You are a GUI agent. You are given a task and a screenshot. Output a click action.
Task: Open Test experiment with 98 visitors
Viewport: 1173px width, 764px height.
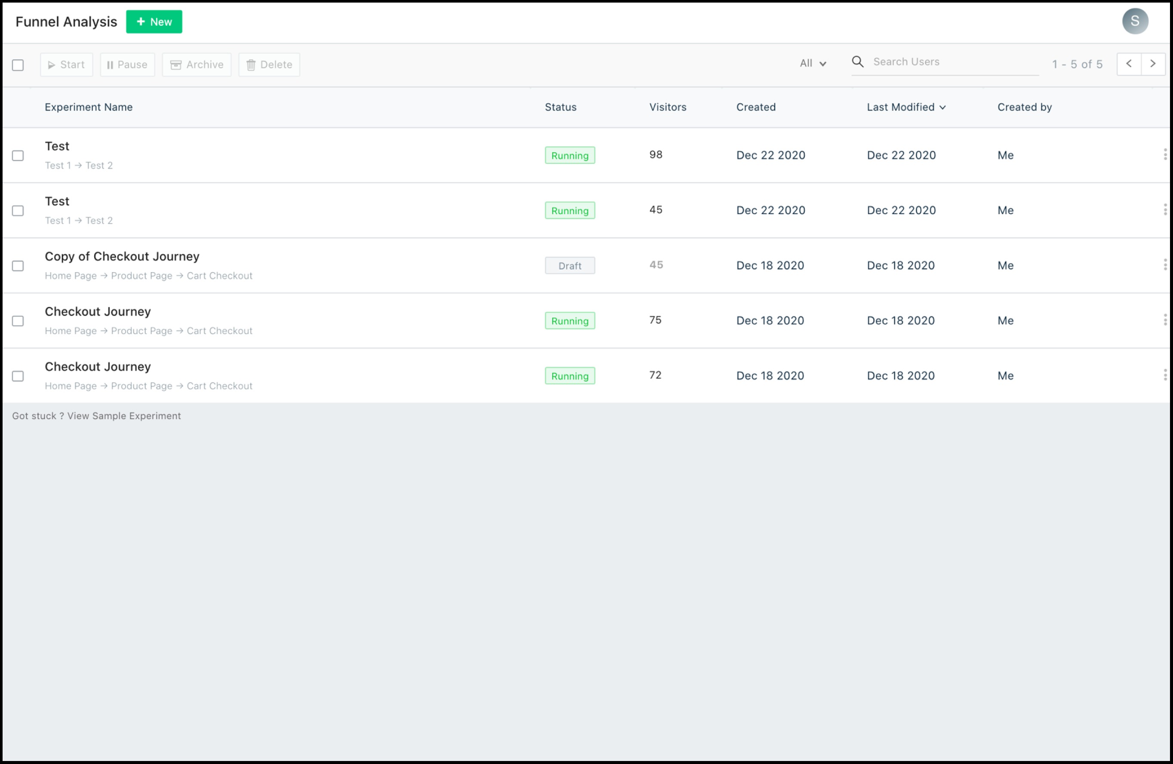57,146
